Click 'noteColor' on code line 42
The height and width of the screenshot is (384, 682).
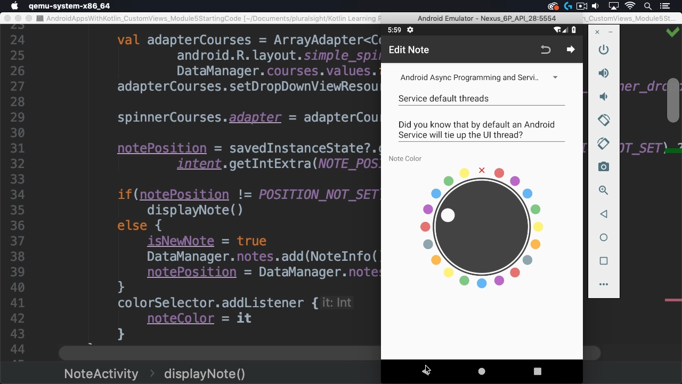[x=181, y=318]
